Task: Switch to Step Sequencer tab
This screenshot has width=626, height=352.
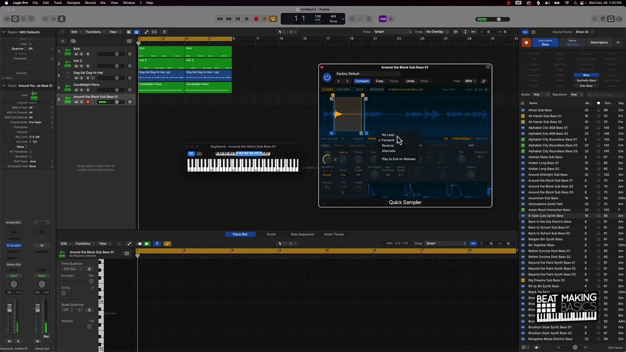Action: (x=302, y=234)
